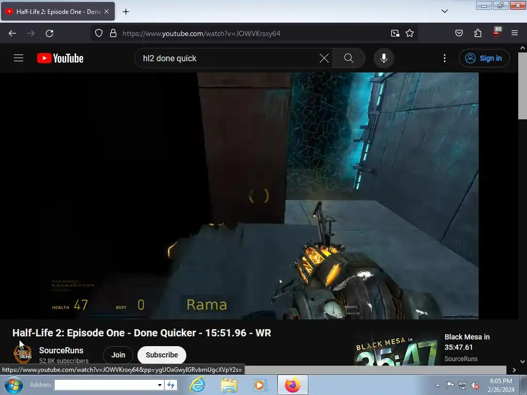This screenshot has width=527, height=395.
Task: Open Action Center flag tray icon
Action: click(450, 385)
